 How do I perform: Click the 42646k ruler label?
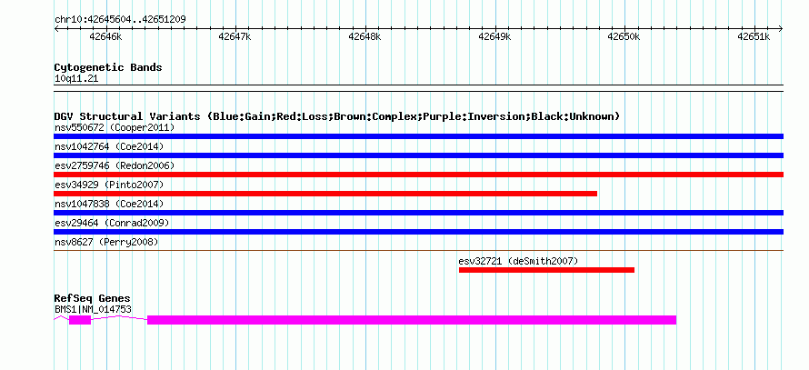105,37
